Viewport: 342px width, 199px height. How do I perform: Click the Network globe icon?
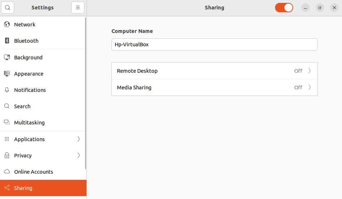(7, 25)
